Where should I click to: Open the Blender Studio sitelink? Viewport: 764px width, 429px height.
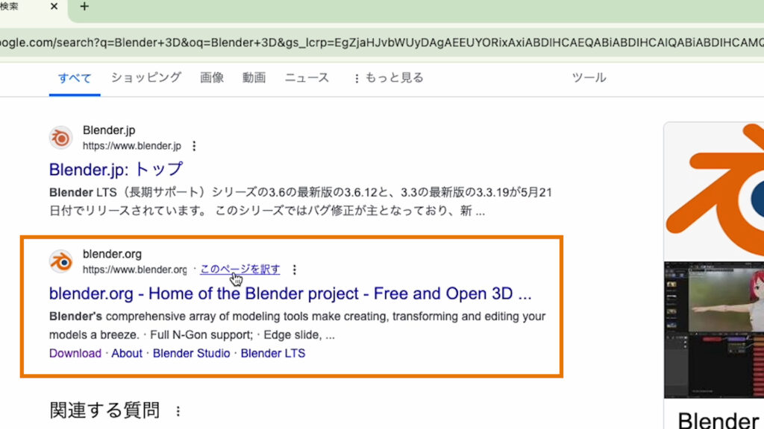point(192,353)
